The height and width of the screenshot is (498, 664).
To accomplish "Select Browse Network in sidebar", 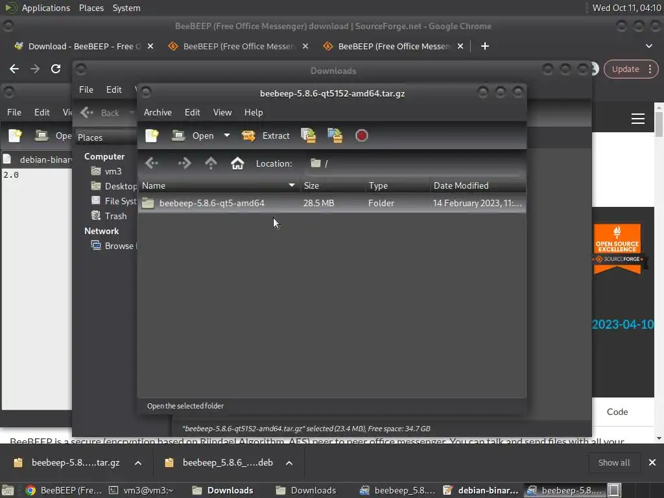I will pyautogui.click(x=113, y=246).
